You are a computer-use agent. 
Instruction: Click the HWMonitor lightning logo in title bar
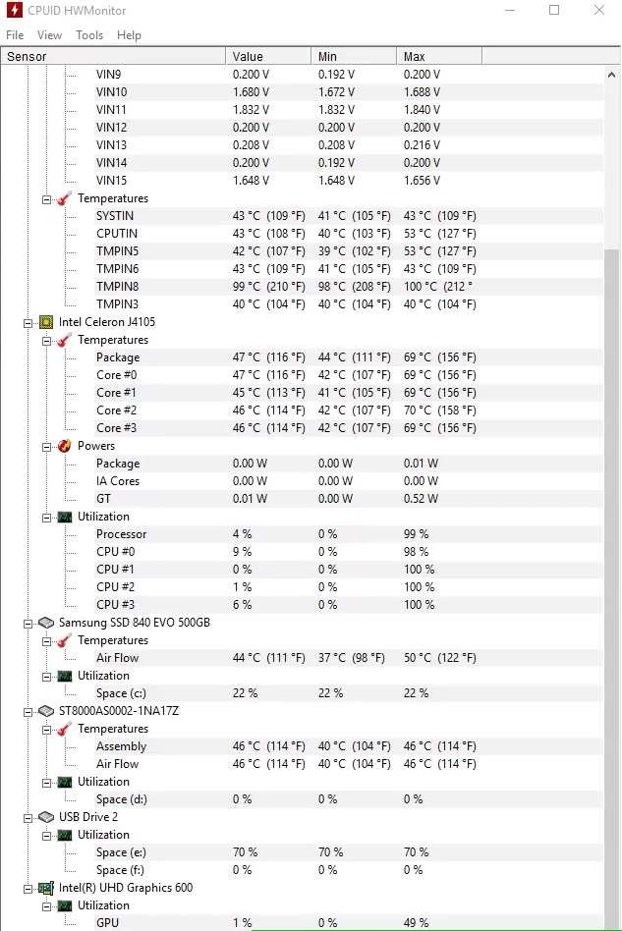[x=14, y=10]
